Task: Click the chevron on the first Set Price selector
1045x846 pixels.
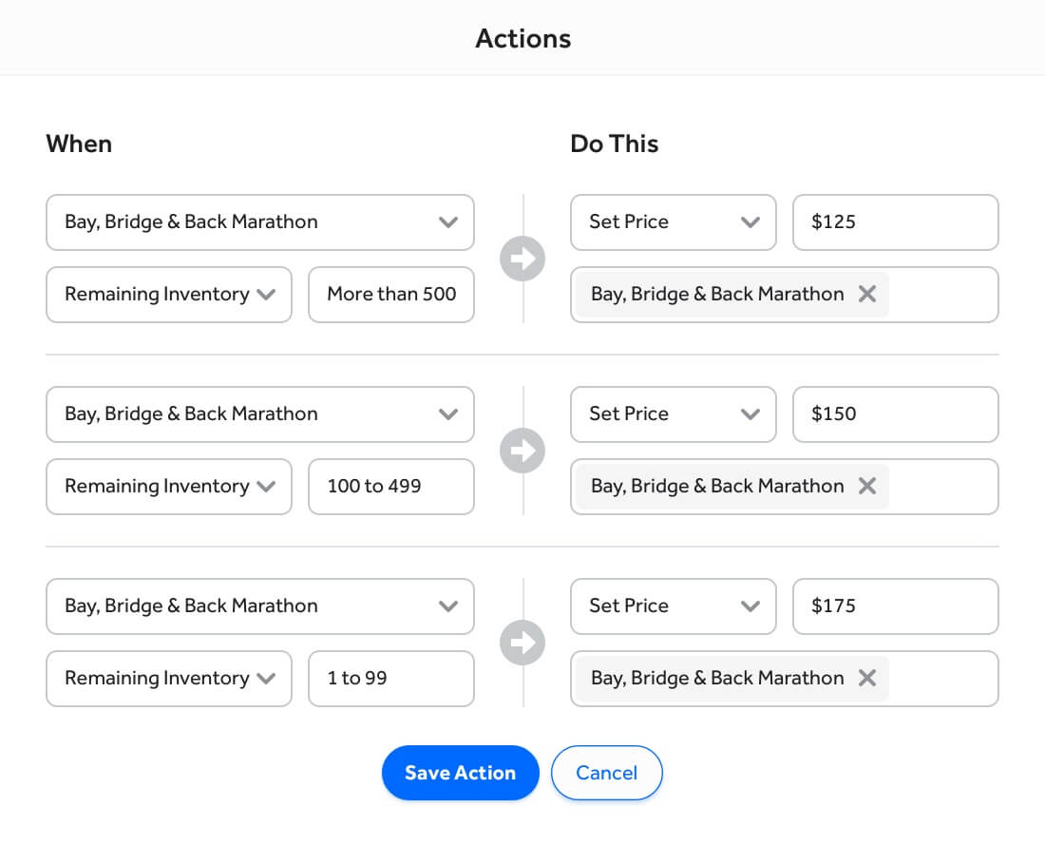Action: pyautogui.click(x=751, y=222)
